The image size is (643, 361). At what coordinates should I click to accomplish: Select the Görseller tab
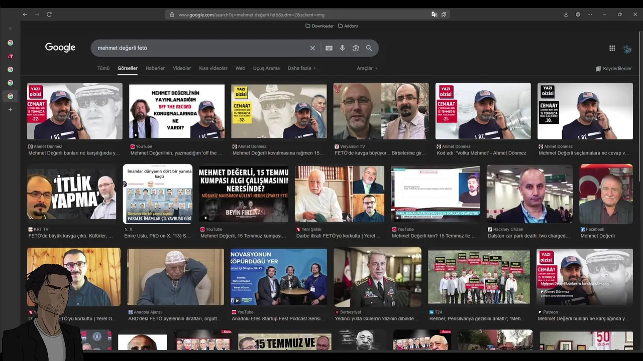click(128, 68)
